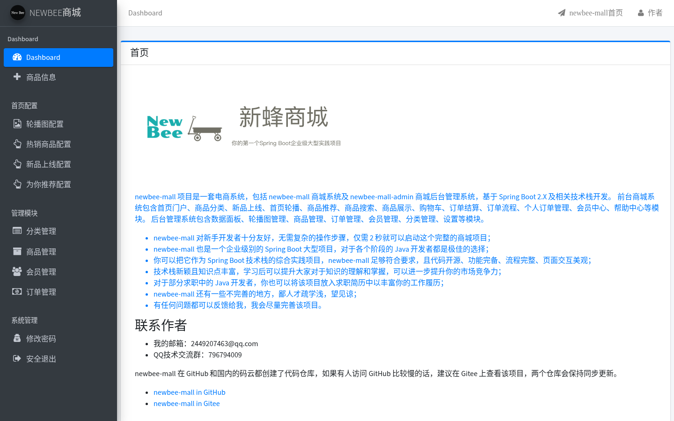Click the Dashboard breadcrumb in top bar
674x421 pixels.
[x=145, y=13]
